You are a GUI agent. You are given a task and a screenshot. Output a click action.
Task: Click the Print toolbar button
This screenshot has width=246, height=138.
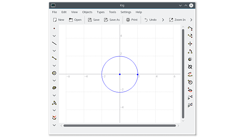click(x=132, y=20)
